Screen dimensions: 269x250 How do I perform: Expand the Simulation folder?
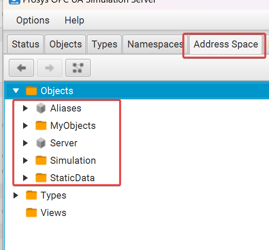coord(25,160)
